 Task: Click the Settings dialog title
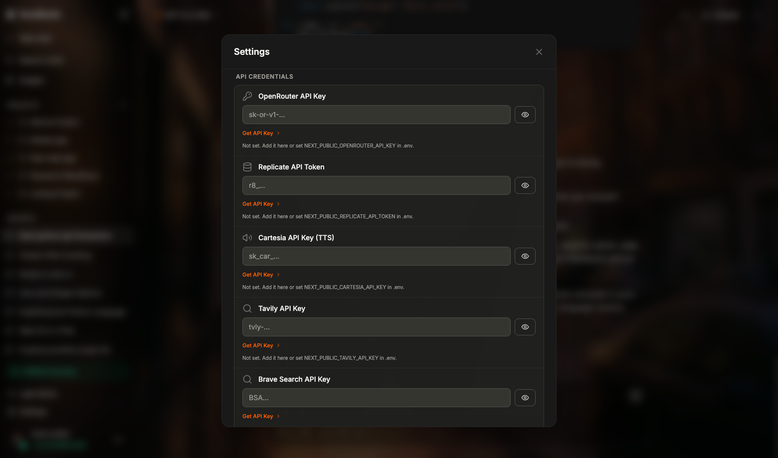click(252, 52)
